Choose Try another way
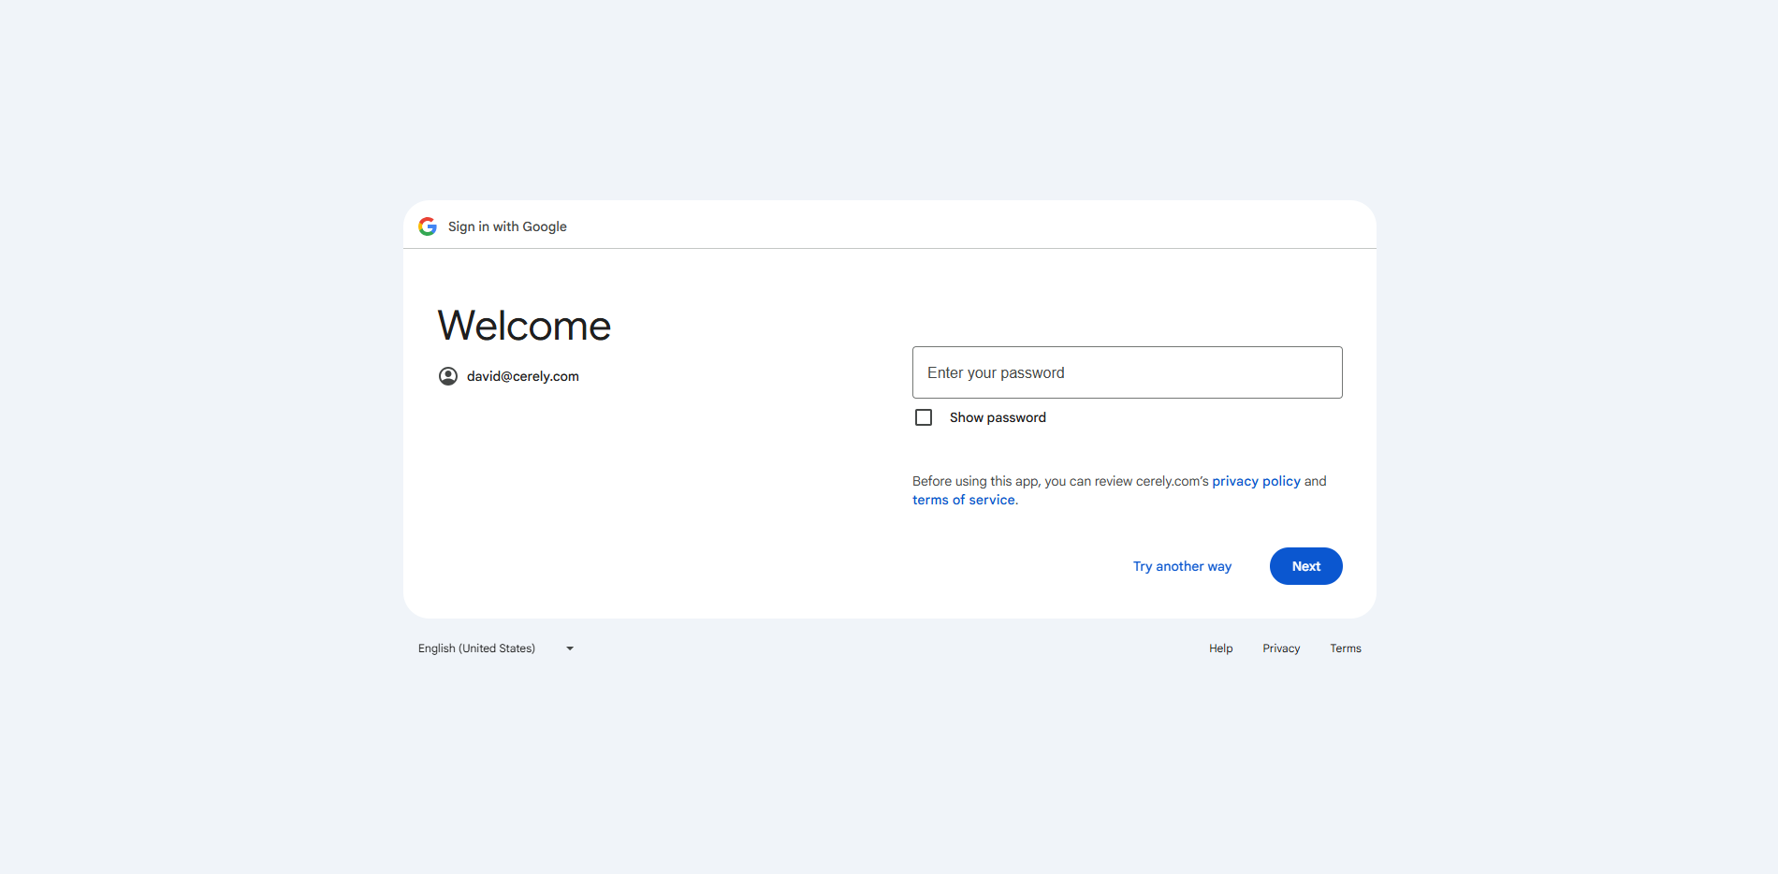This screenshot has height=874, width=1778. pos(1182,566)
